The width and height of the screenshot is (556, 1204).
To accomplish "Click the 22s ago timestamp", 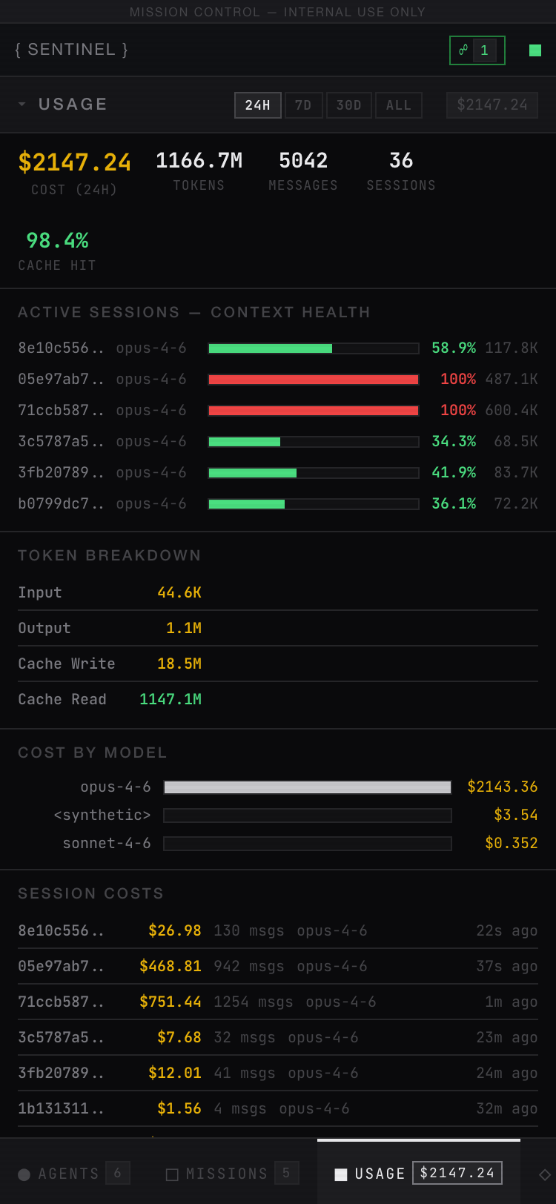I will pos(507,931).
